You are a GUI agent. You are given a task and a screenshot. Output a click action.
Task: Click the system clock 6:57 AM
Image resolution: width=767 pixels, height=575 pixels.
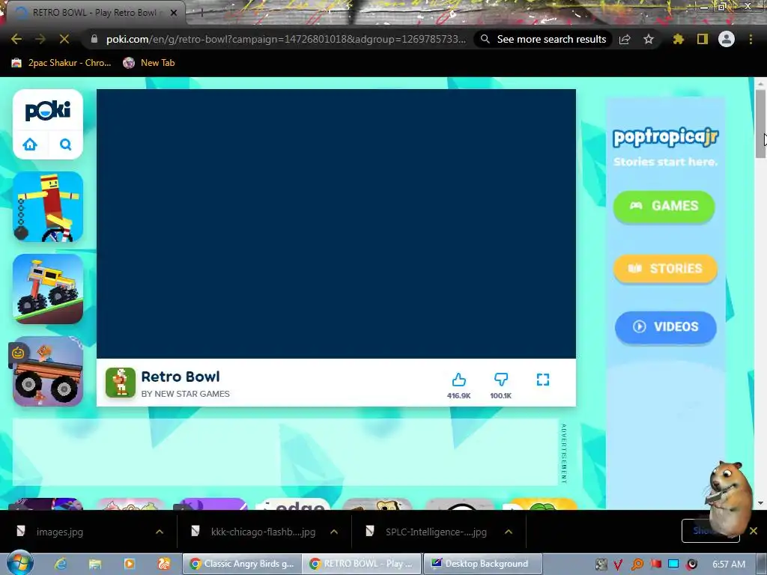pos(728,565)
